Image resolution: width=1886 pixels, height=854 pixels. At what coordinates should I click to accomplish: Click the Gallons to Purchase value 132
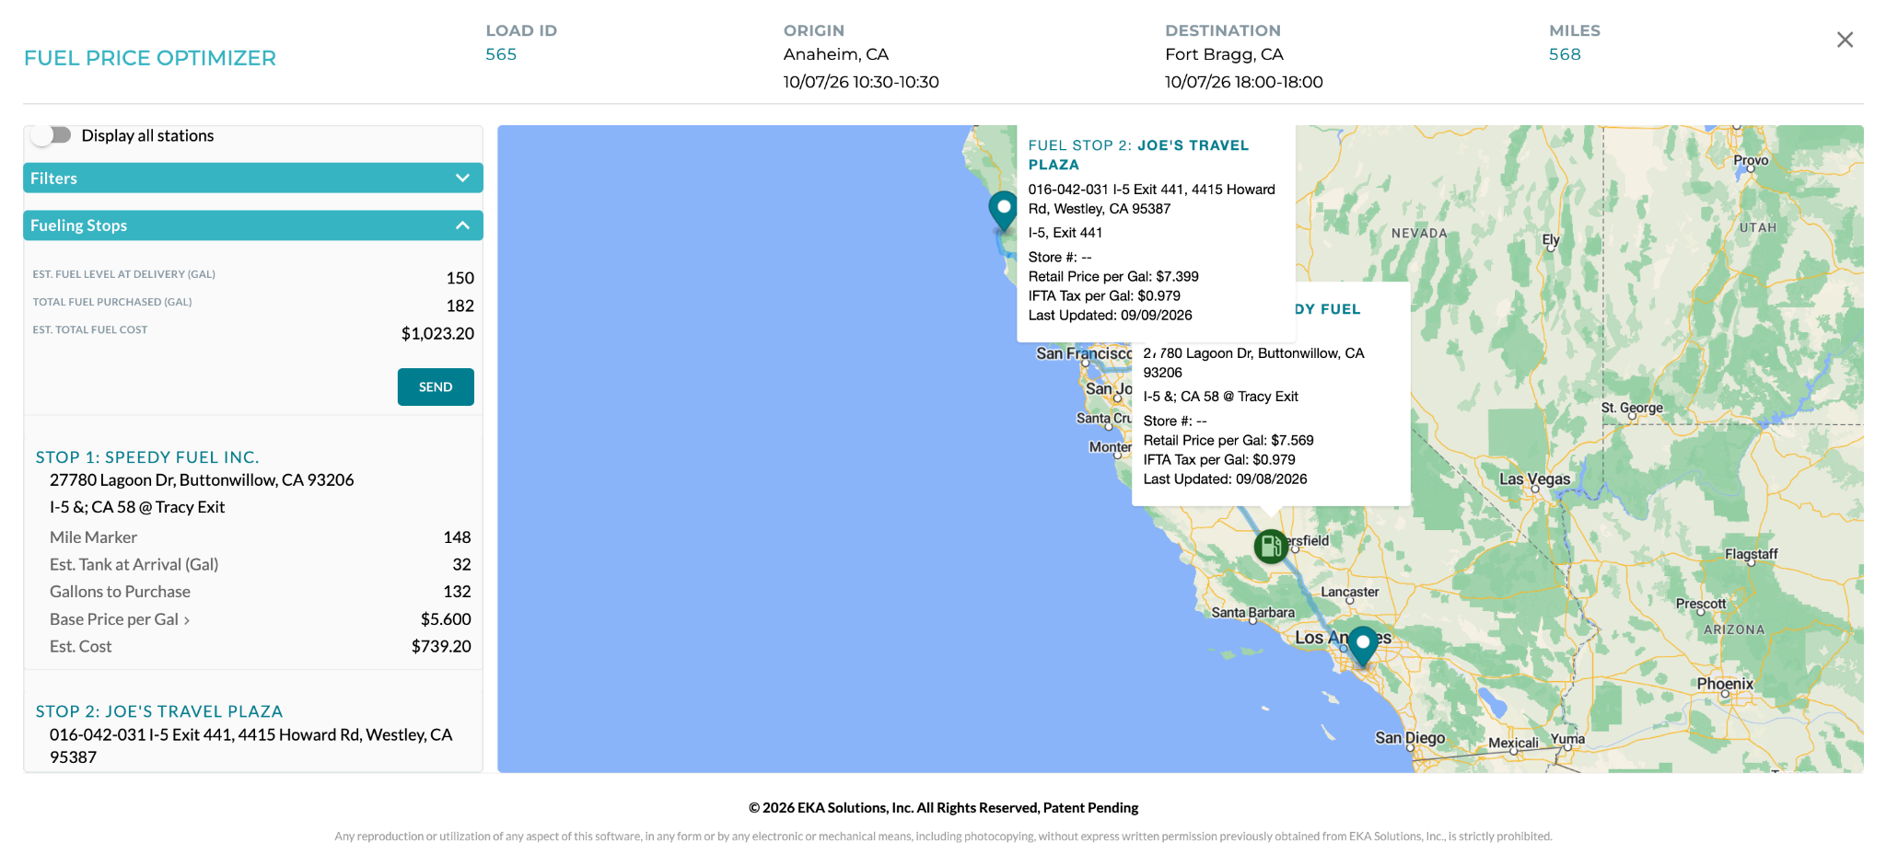[457, 592]
